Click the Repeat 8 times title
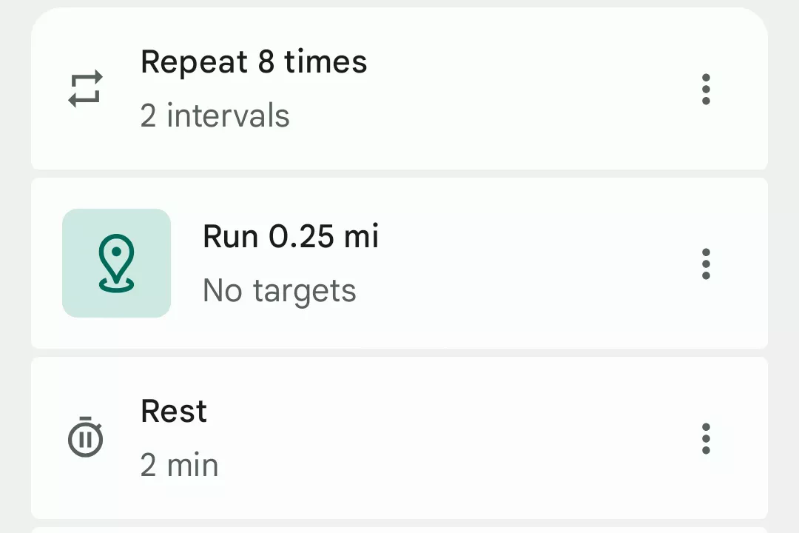 (x=254, y=62)
